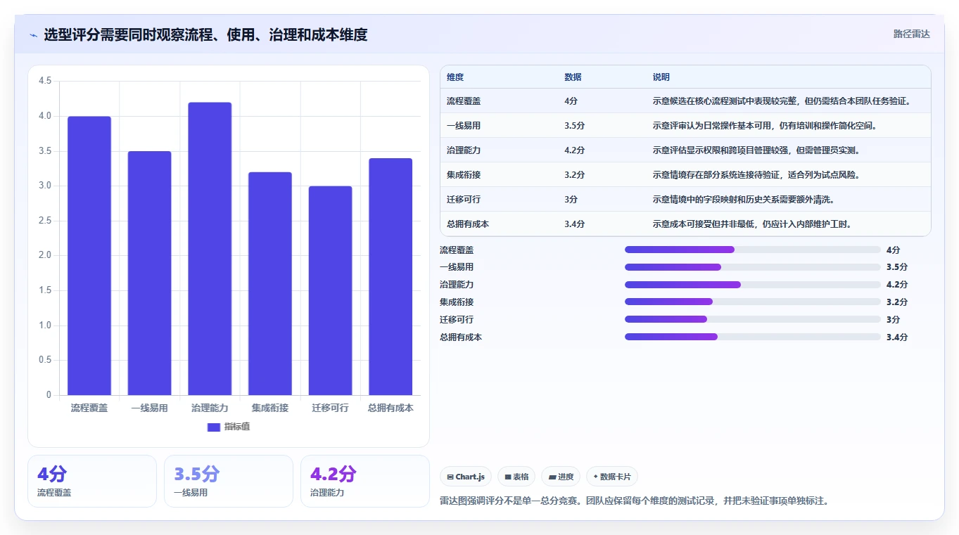Click the description starting 示意情境存在部分系统
This screenshot has height=535, width=959.
coord(756,175)
